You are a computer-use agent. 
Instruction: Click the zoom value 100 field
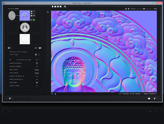(x=155, y=9)
